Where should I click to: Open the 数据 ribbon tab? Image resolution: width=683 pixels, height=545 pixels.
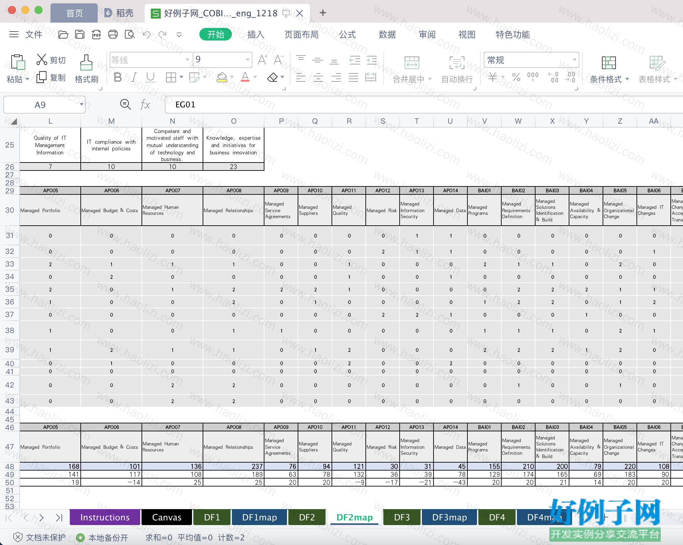click(x=387, y=35)
